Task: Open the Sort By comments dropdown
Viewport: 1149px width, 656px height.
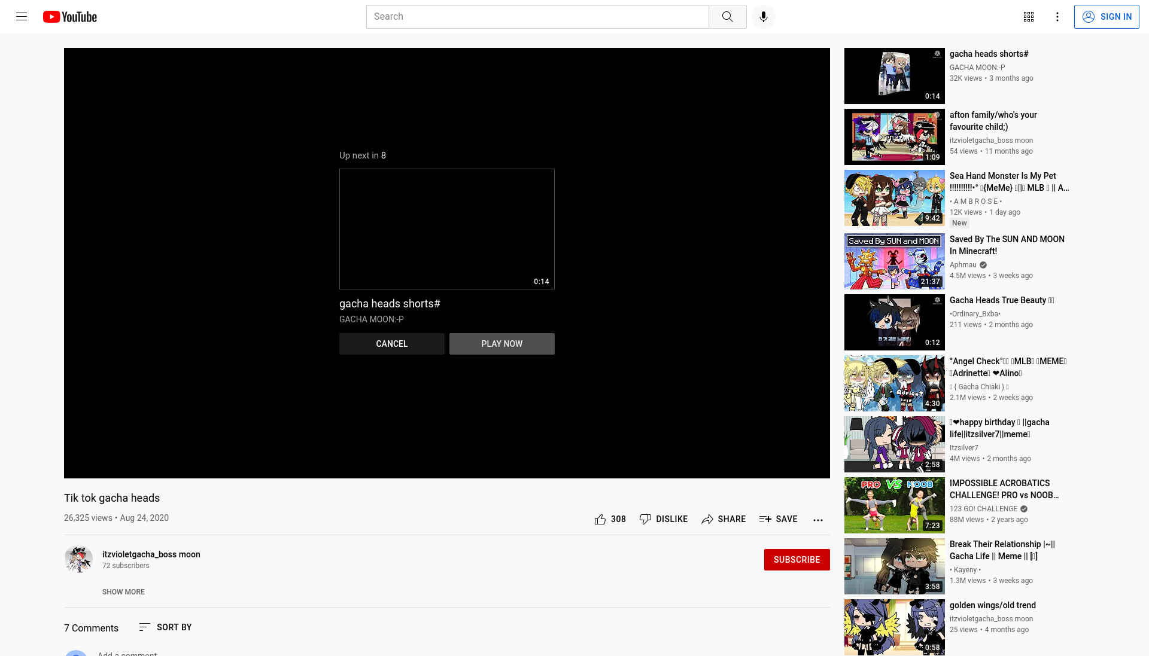Action: (x=165, y=627)
